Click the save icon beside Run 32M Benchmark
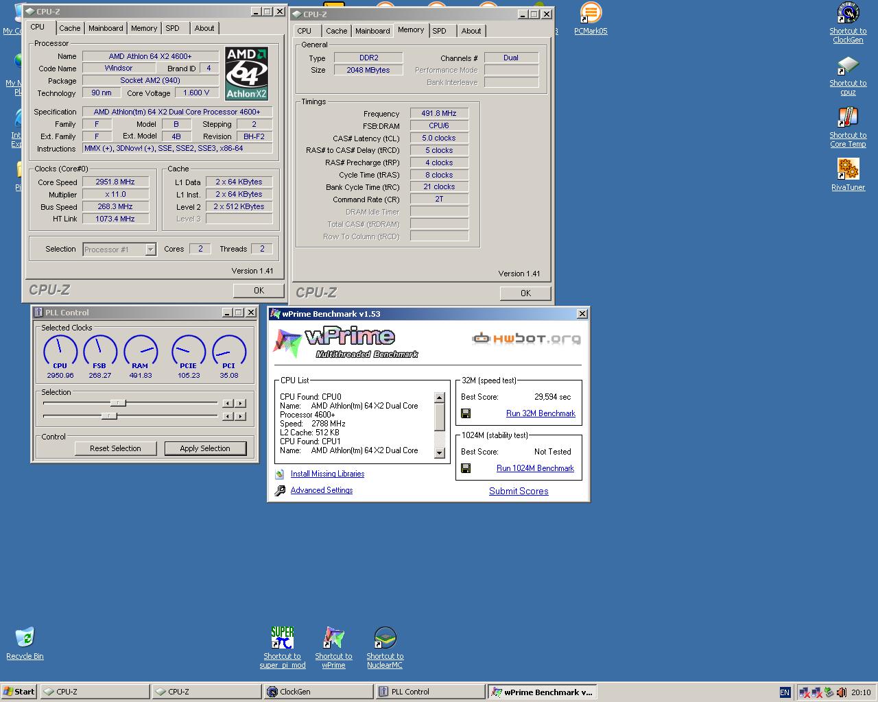Image resolution: width=878 pixels, height=702 pixels. click(466, 413)
